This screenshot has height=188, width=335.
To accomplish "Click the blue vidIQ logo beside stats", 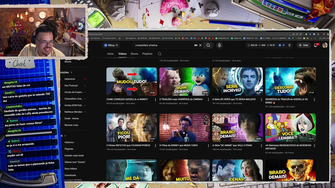I will (x=280, y=45).
